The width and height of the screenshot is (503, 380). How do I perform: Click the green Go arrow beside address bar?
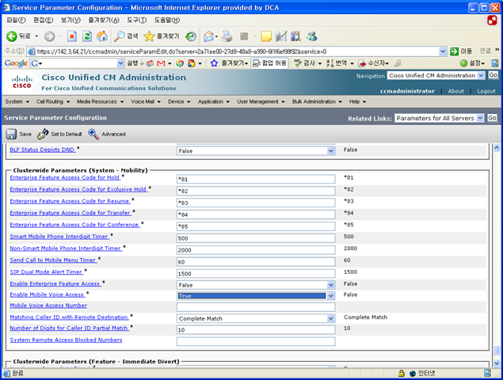click(454, 51)
